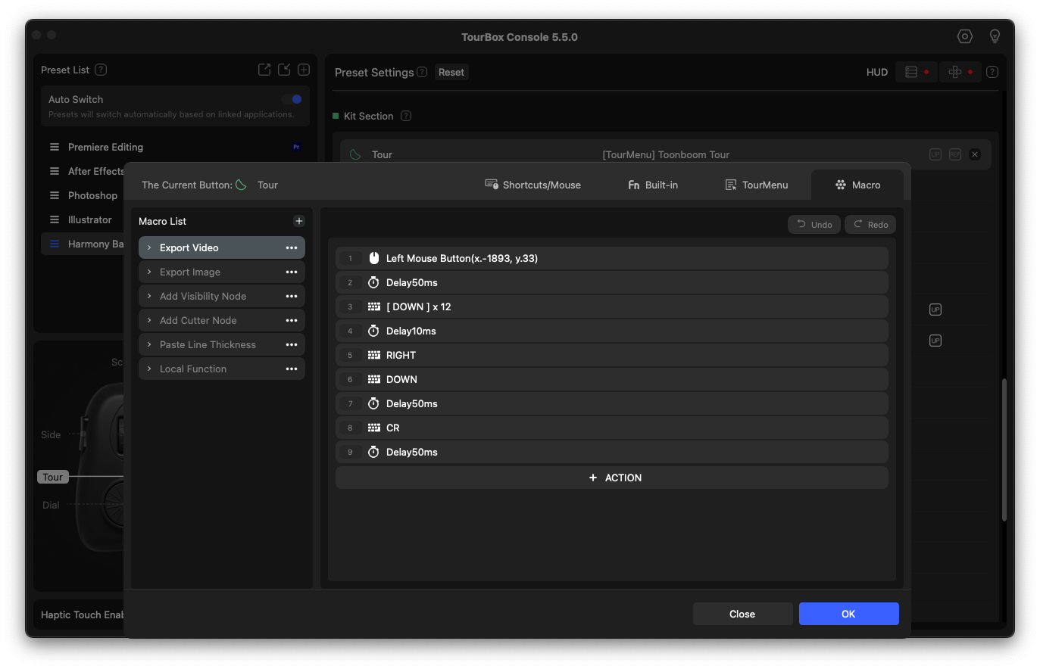Select the DOWN step in row 6

(612, 379)
